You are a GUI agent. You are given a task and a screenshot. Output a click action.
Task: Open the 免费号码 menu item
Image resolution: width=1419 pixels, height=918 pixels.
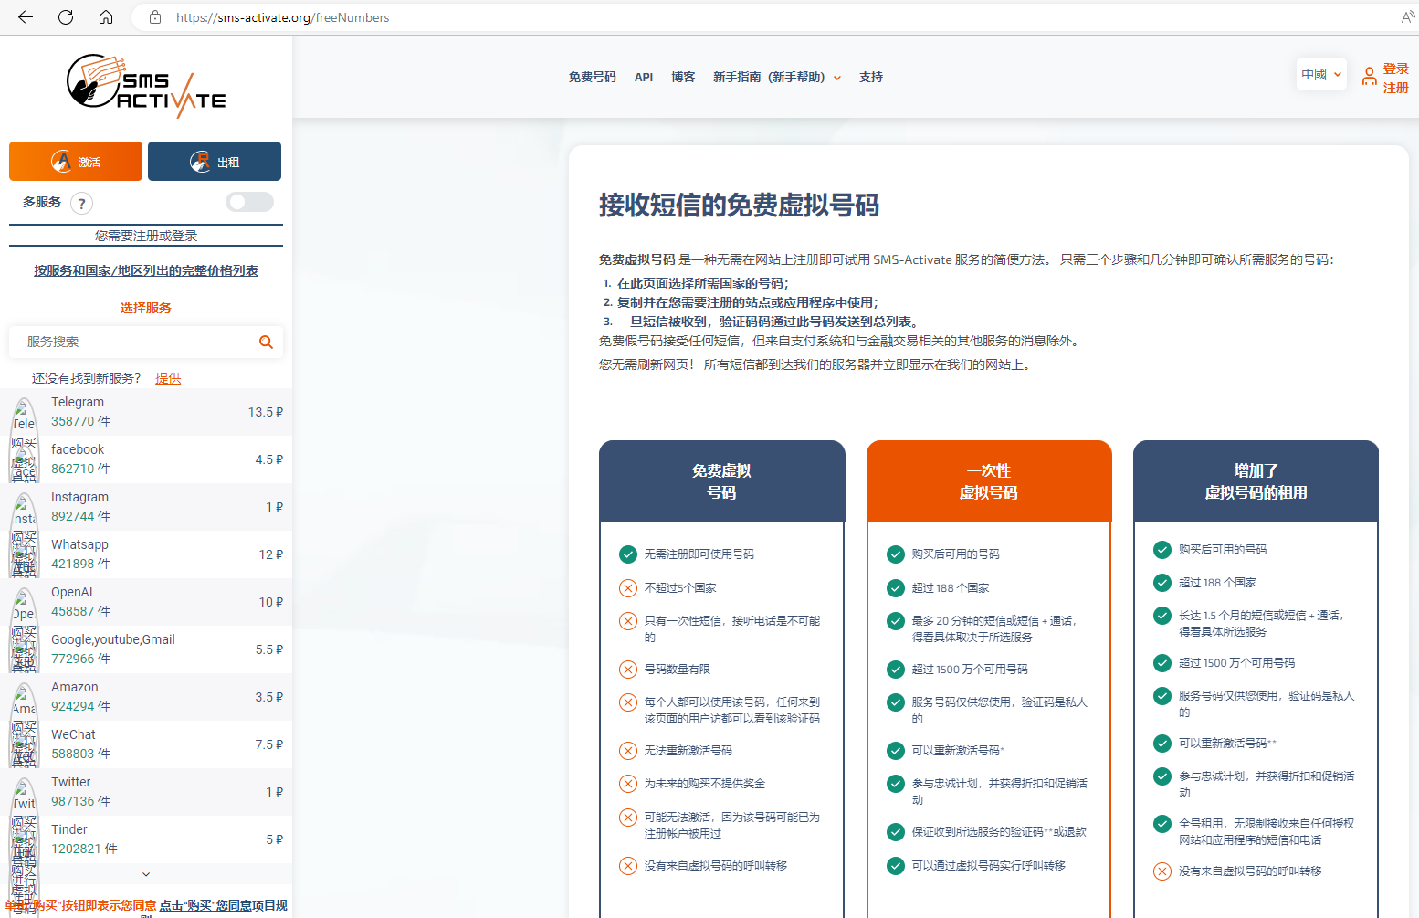(592, 78)
